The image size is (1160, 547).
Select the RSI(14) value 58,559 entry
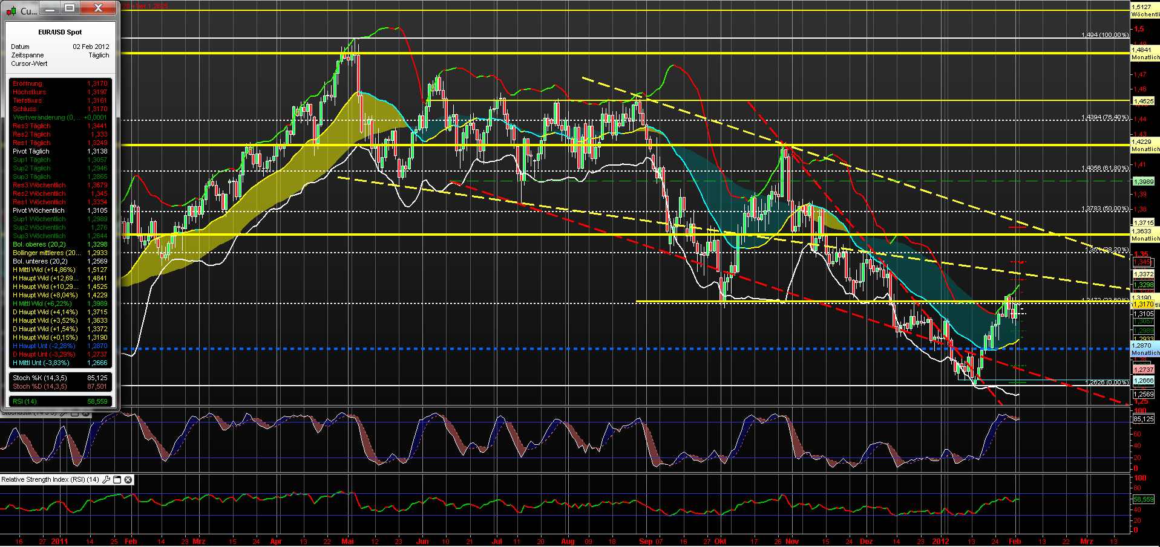pos(59,401)
